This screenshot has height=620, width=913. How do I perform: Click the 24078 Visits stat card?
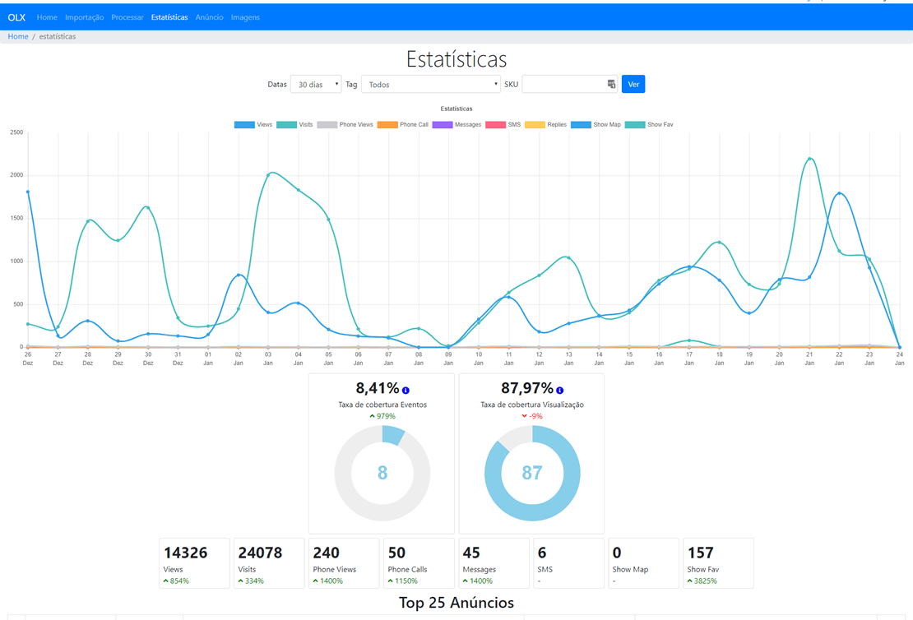pos(269,563)
